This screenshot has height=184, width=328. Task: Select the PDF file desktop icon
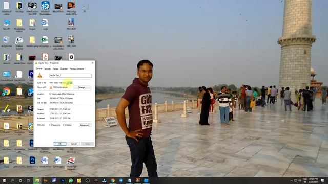click(45, 57)
